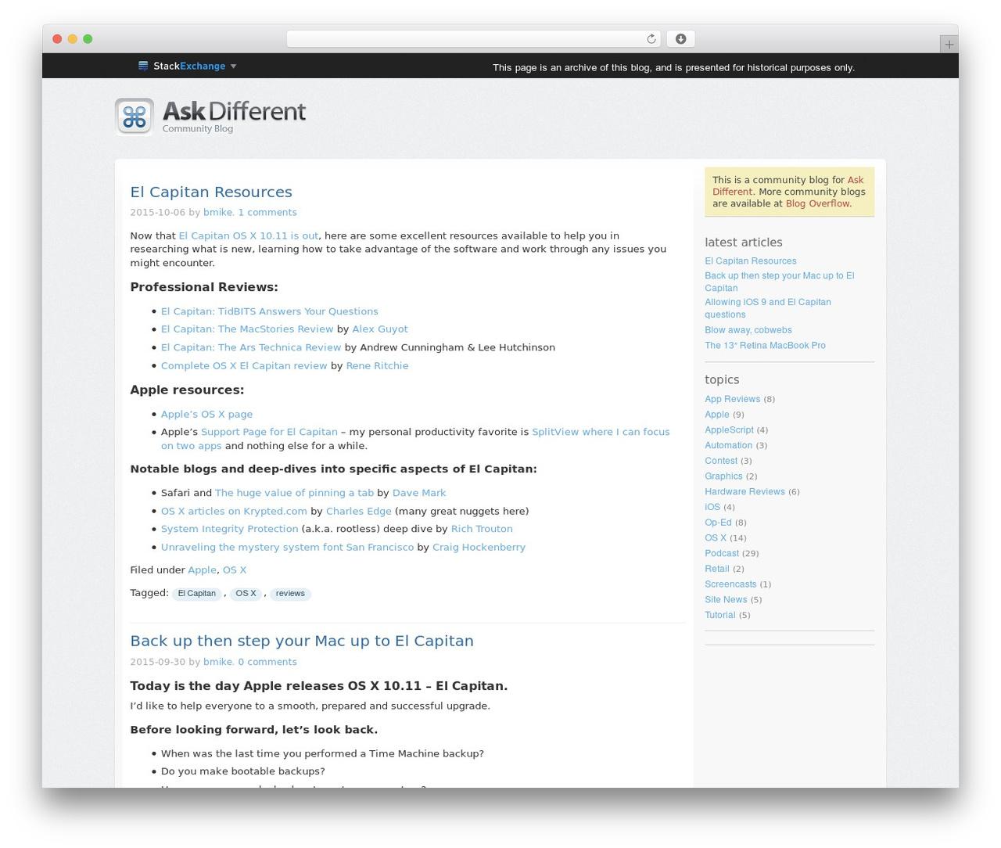The height and width of the screenshot is (848, 1001).
Task: Visit Dave Mark link
Action: (x=419, y=493)
